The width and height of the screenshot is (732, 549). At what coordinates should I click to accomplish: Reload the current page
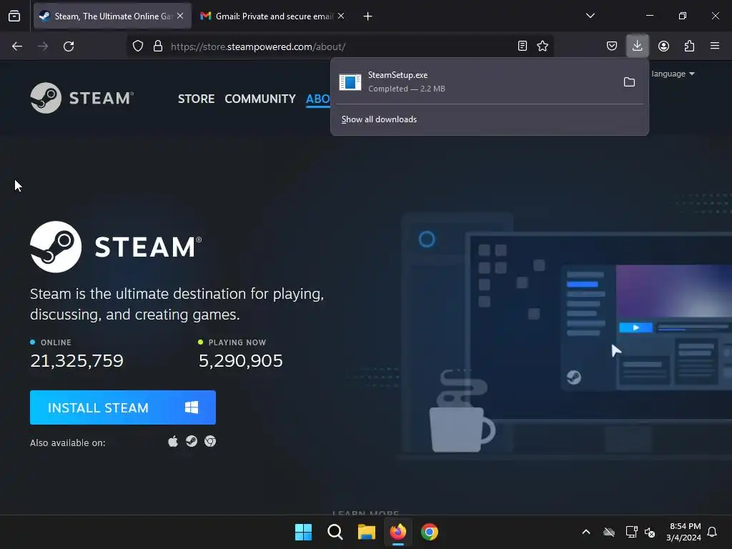tap(69, 46)
